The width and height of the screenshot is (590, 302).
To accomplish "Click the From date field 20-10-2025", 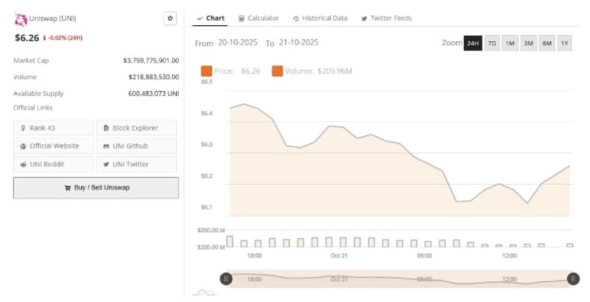I will 239,43.
